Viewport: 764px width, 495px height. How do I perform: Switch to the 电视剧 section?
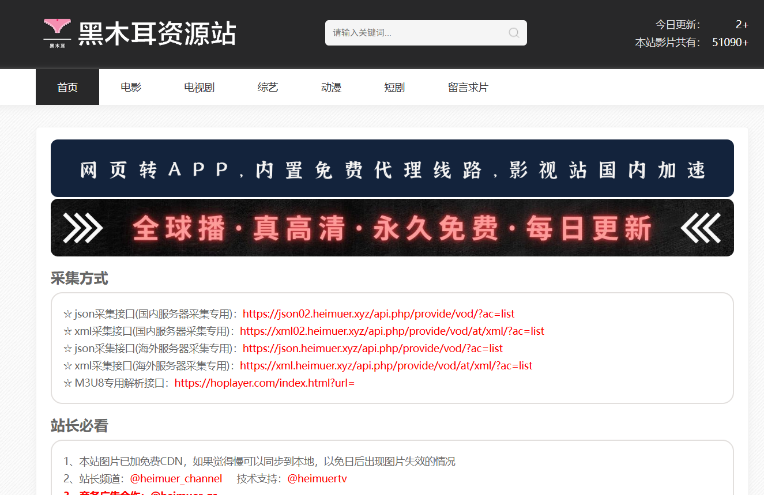coord(199,87)
